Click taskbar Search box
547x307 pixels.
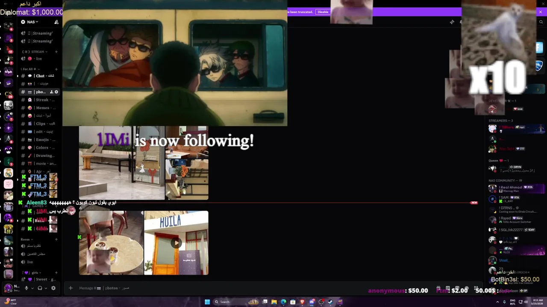236,302
